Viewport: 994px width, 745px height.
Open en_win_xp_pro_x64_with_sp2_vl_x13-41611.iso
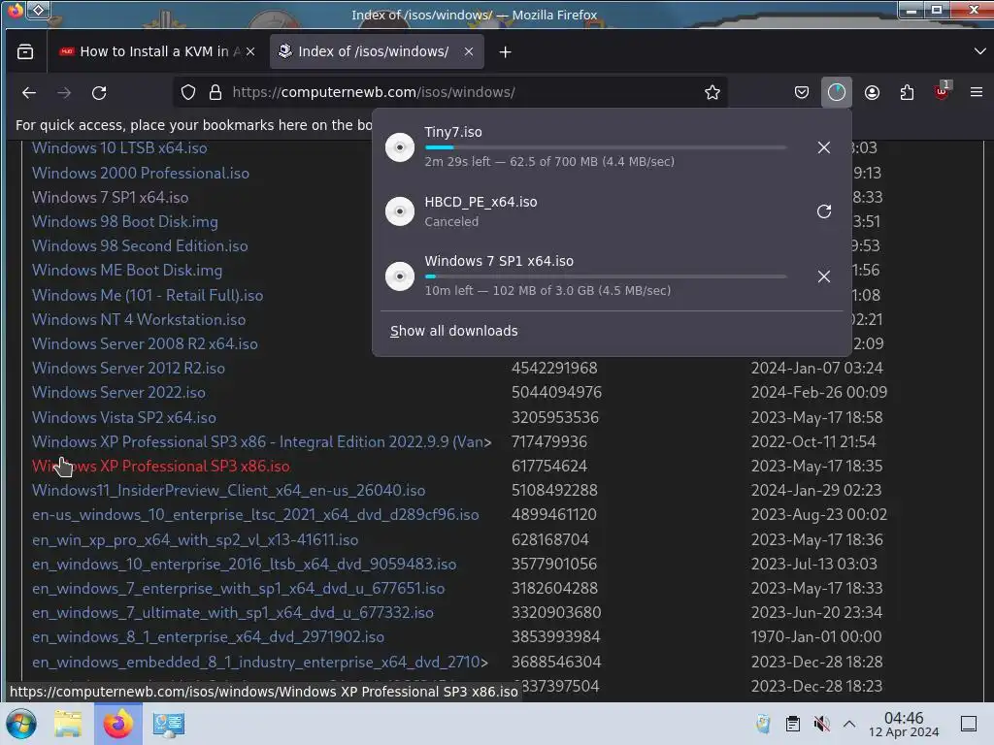coord(194,539)
